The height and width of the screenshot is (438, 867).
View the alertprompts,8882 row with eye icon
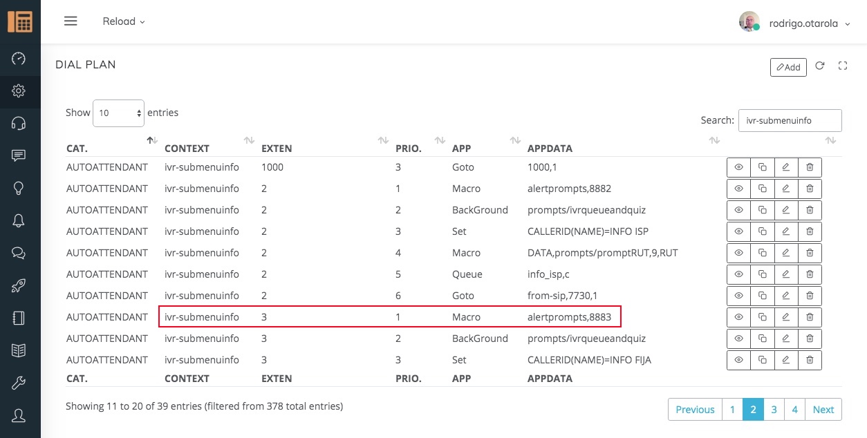(738, 189)
